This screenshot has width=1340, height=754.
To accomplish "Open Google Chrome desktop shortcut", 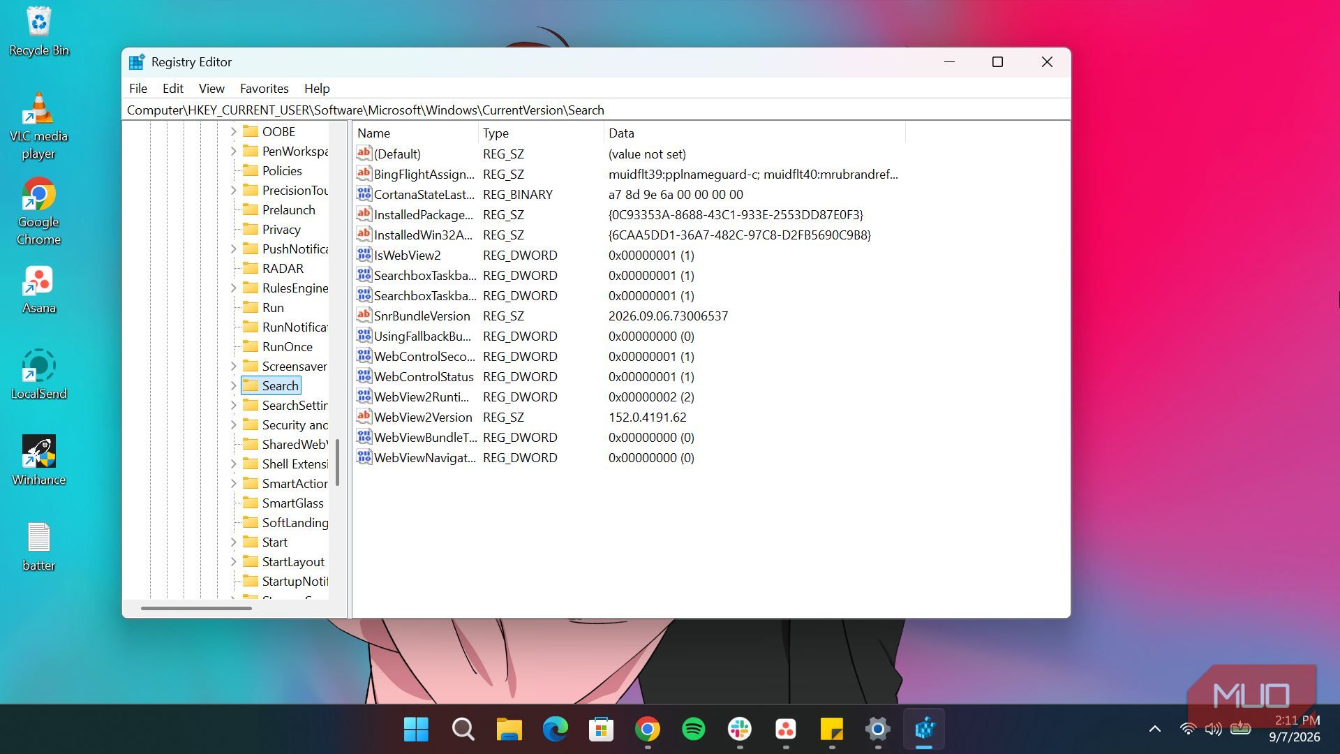I will (39, 212).
